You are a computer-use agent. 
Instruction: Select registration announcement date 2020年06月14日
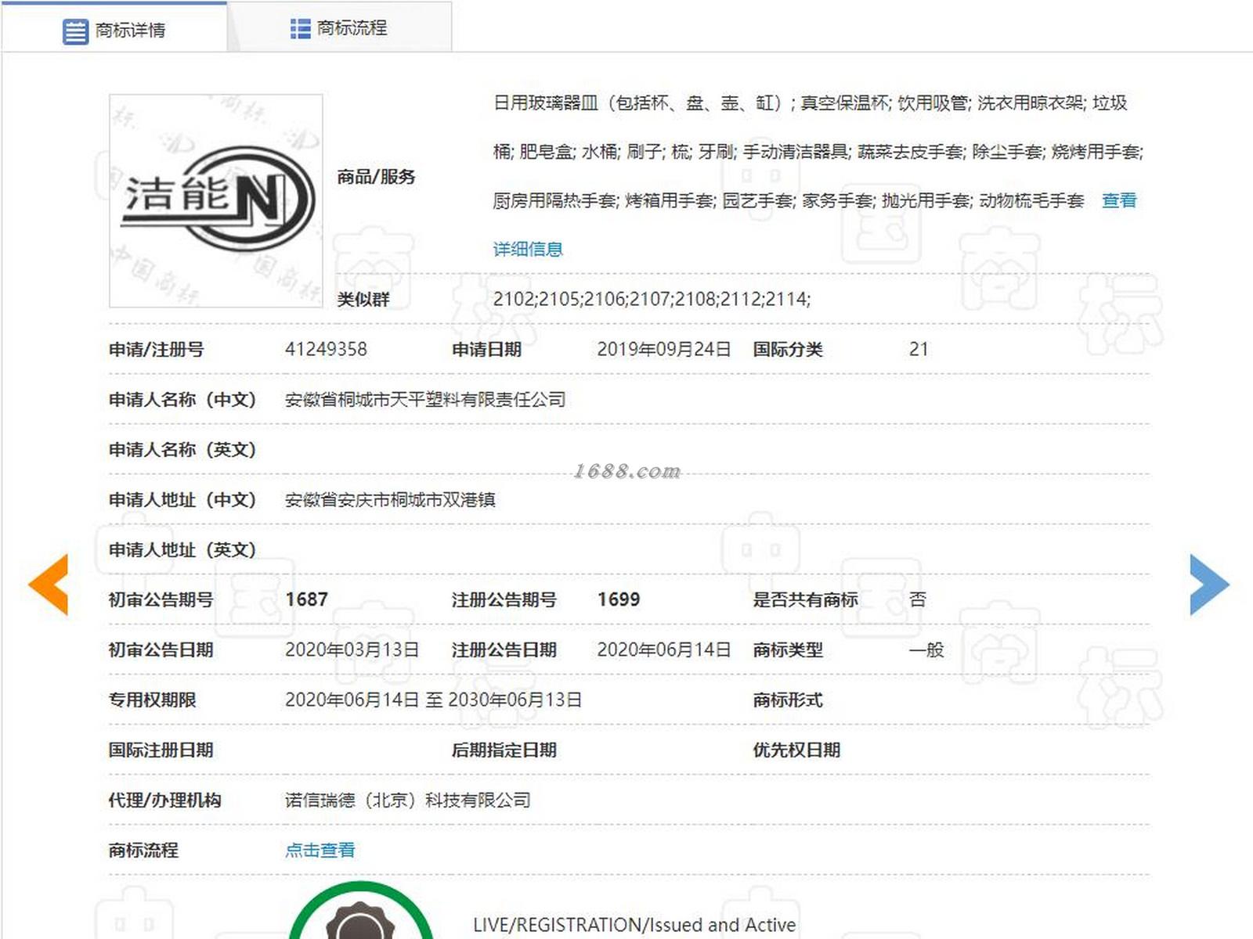[x=664, y=649]
